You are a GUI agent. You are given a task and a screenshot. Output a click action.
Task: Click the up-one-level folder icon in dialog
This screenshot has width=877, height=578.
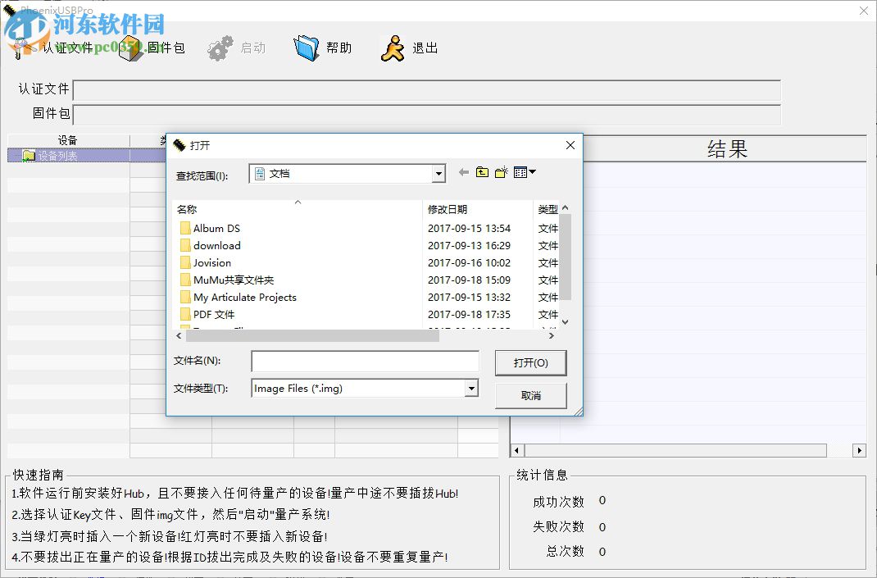pyautogui.click(x=481, y=172)
